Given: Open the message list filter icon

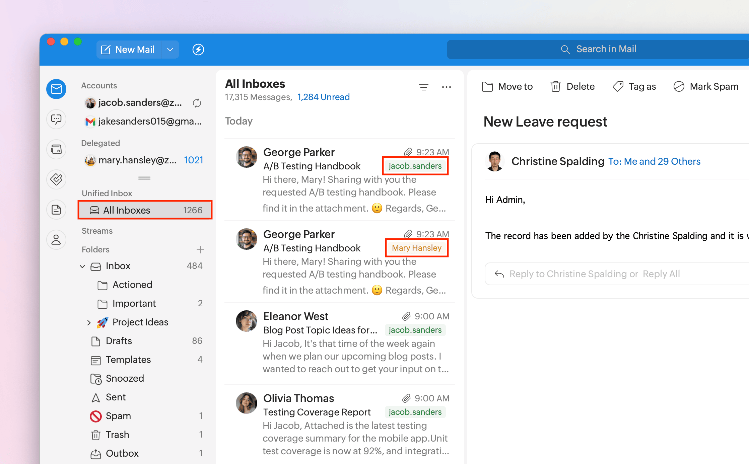Looking at the screenshot, I should 423,87.
